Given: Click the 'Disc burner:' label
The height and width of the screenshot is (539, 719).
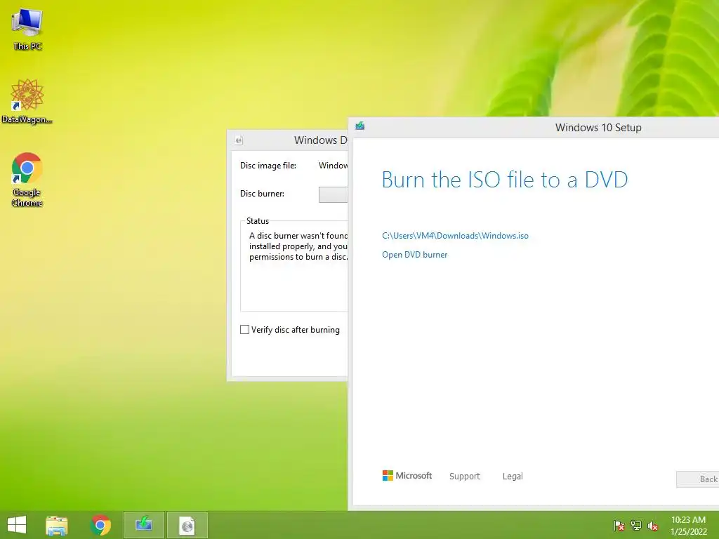Looking at the screenshot, I should [262, 194].
